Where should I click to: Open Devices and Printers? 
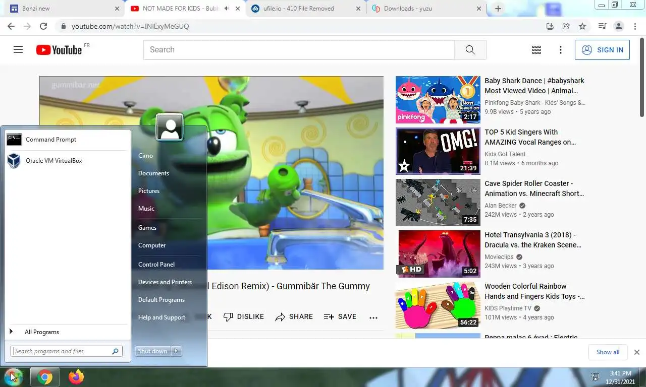(165, 282)
